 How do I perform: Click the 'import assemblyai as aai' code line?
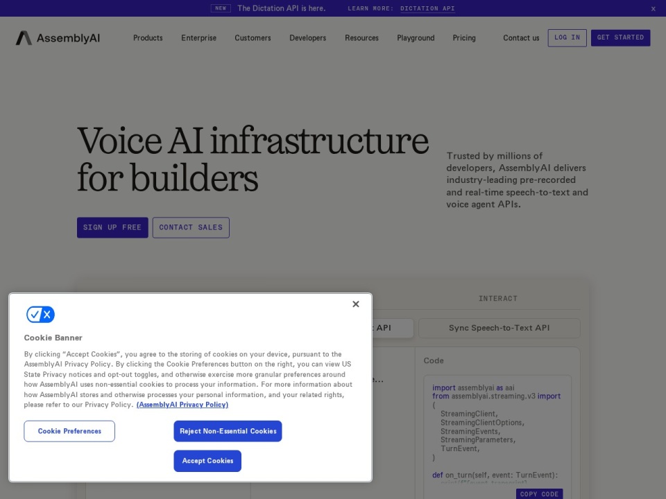tap(473, 388)
